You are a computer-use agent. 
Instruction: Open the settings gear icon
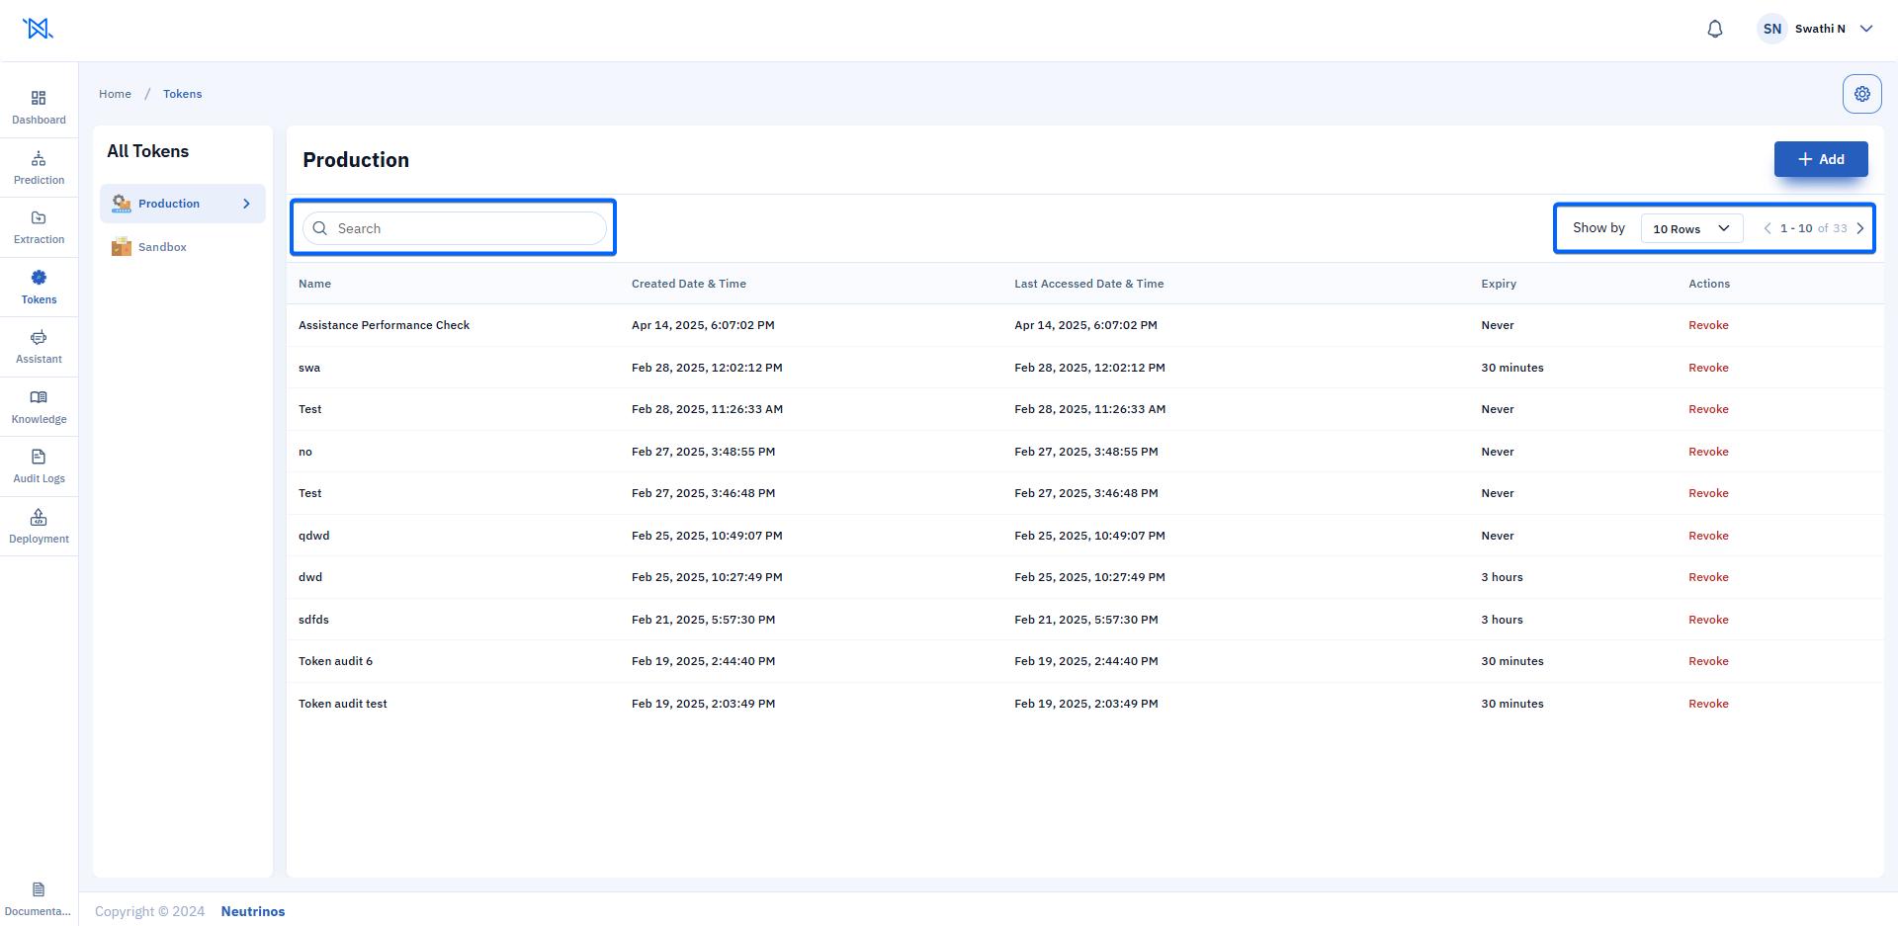pyautogui.click(x=1862, y=94)
